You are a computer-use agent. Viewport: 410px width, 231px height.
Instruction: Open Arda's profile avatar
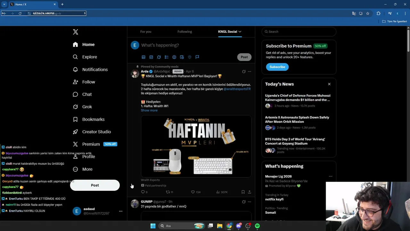click(x=135, y=74)
